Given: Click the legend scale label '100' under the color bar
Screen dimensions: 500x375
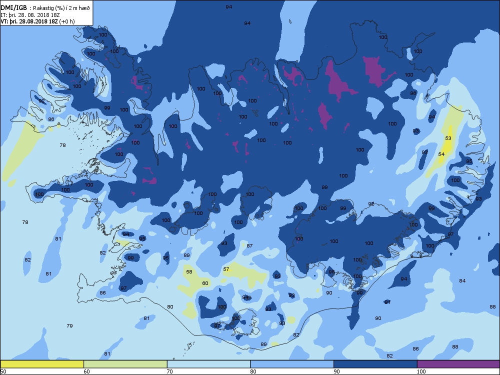Looking at the screenshot, I should coord(421,371).
